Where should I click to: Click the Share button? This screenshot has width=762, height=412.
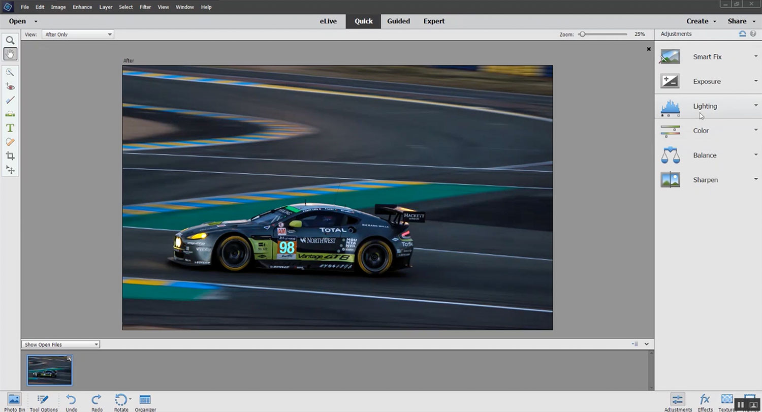740,21
